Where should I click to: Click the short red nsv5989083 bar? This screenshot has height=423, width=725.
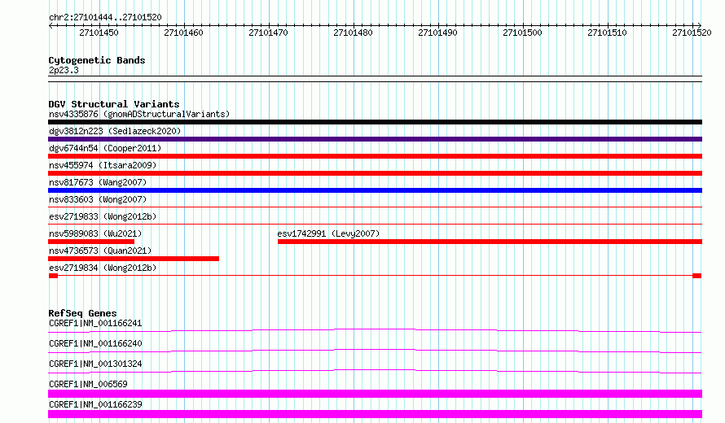(91, 242)
